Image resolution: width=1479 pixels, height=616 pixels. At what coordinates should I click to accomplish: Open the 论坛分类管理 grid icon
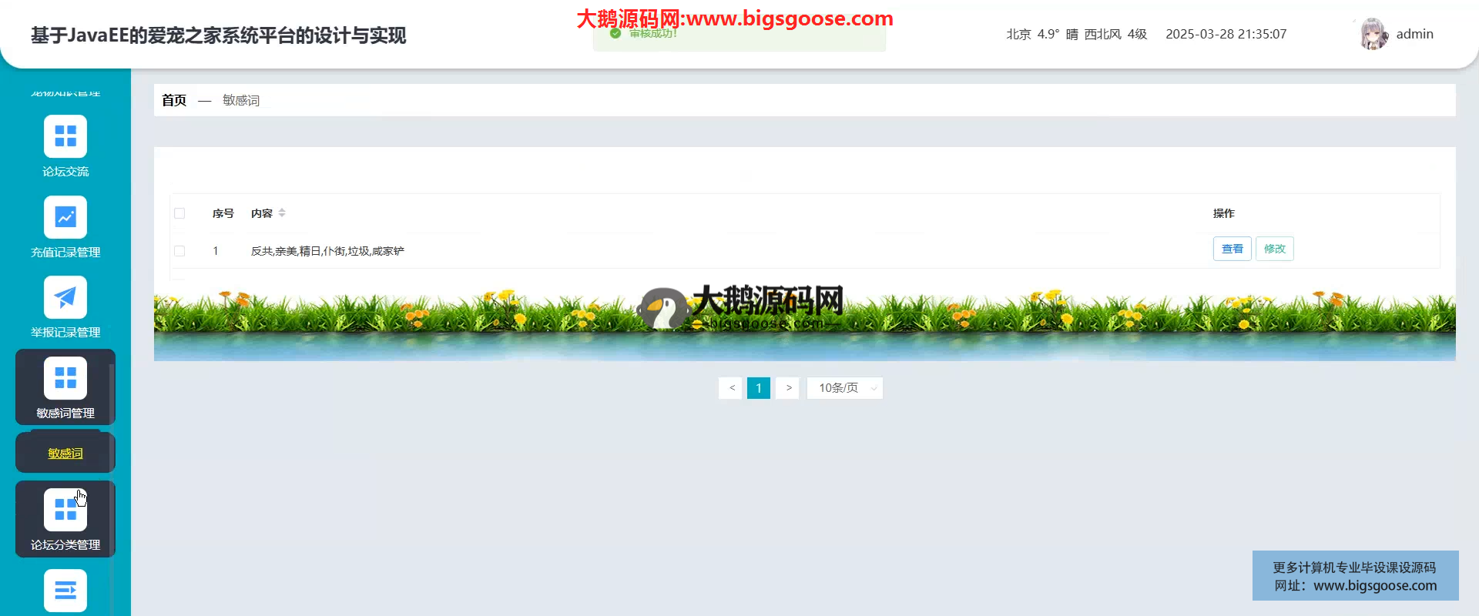point(65,510)
